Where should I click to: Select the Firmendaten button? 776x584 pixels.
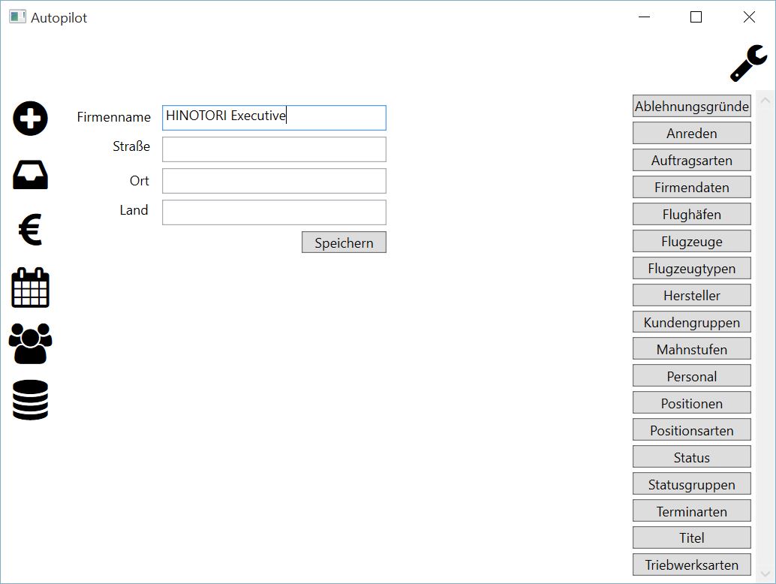tap(692, 187)
